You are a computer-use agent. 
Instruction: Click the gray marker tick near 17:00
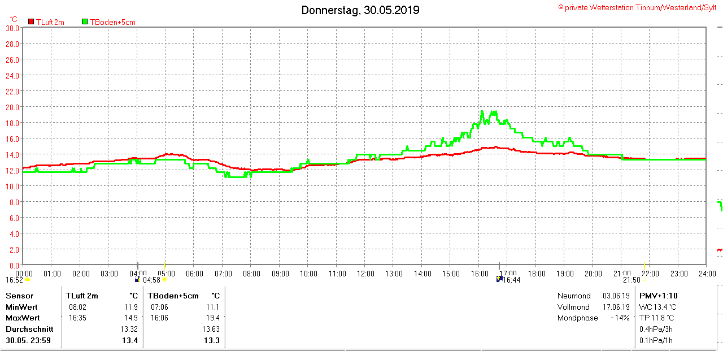(x=499, y=266)
